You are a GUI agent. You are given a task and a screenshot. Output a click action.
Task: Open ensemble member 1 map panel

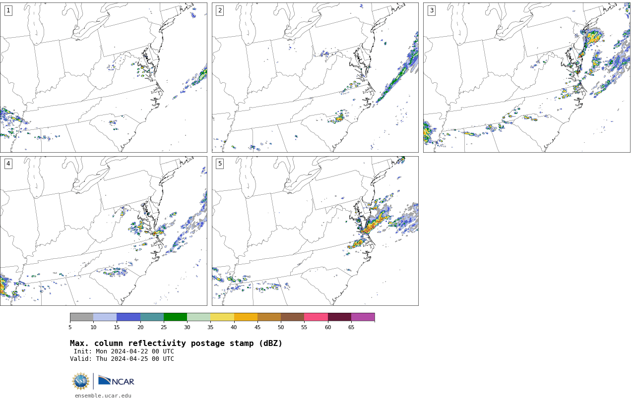pos(103,77)
